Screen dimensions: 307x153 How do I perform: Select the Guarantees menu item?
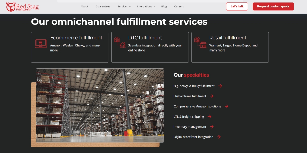click(x=103, y=6)
